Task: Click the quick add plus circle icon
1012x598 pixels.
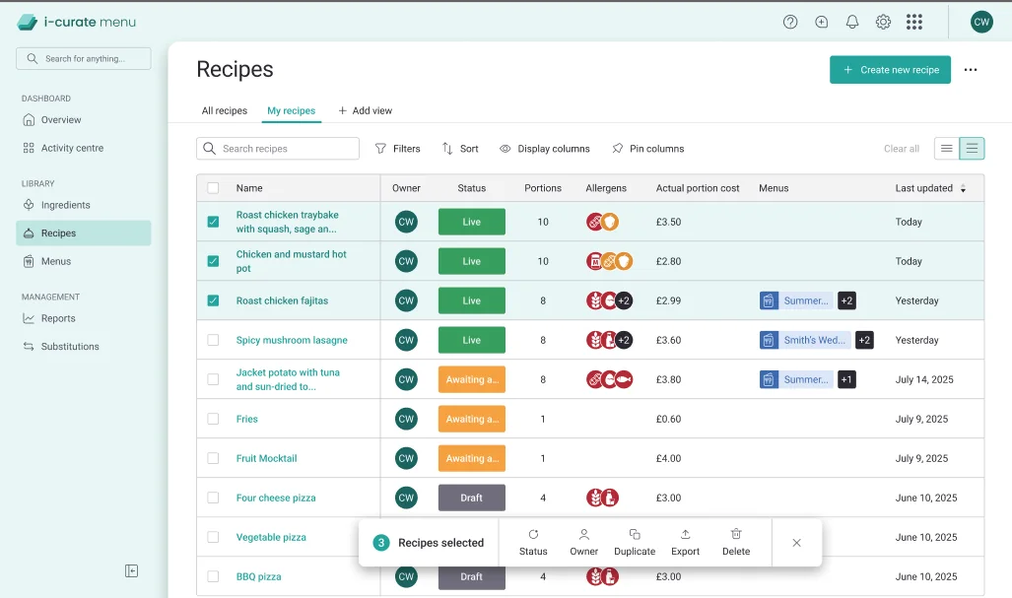Action: (x=821, y=22)
